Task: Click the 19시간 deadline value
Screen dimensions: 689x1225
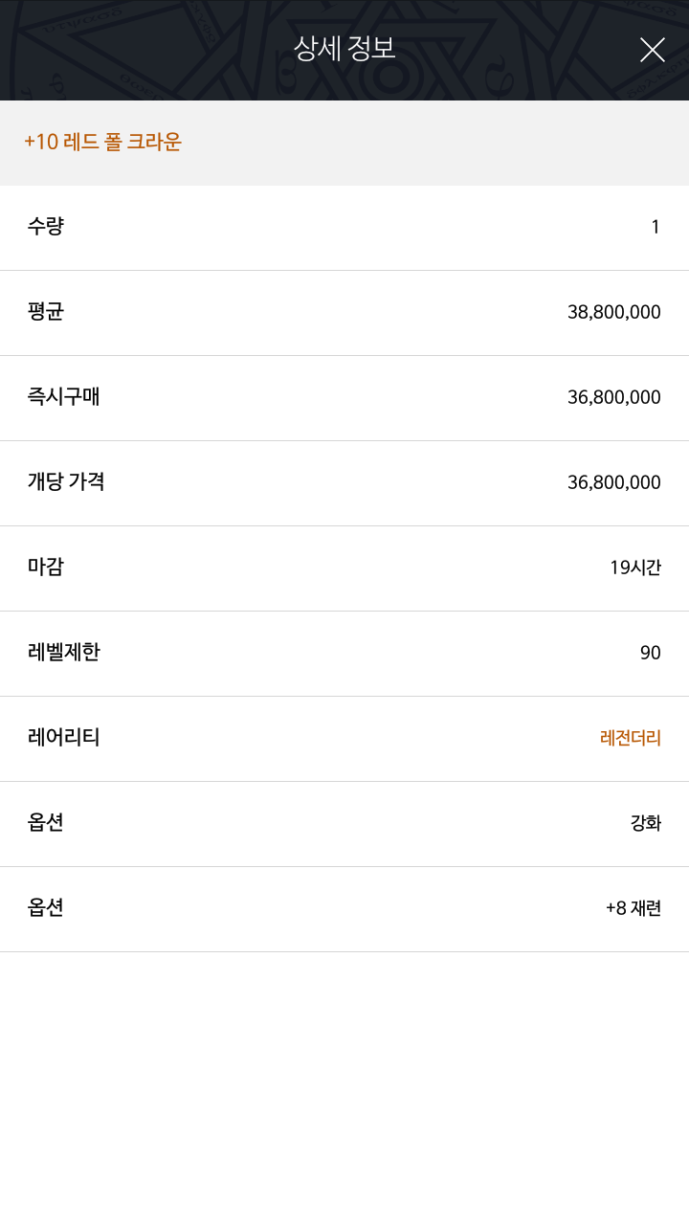Action: (634, 568)
